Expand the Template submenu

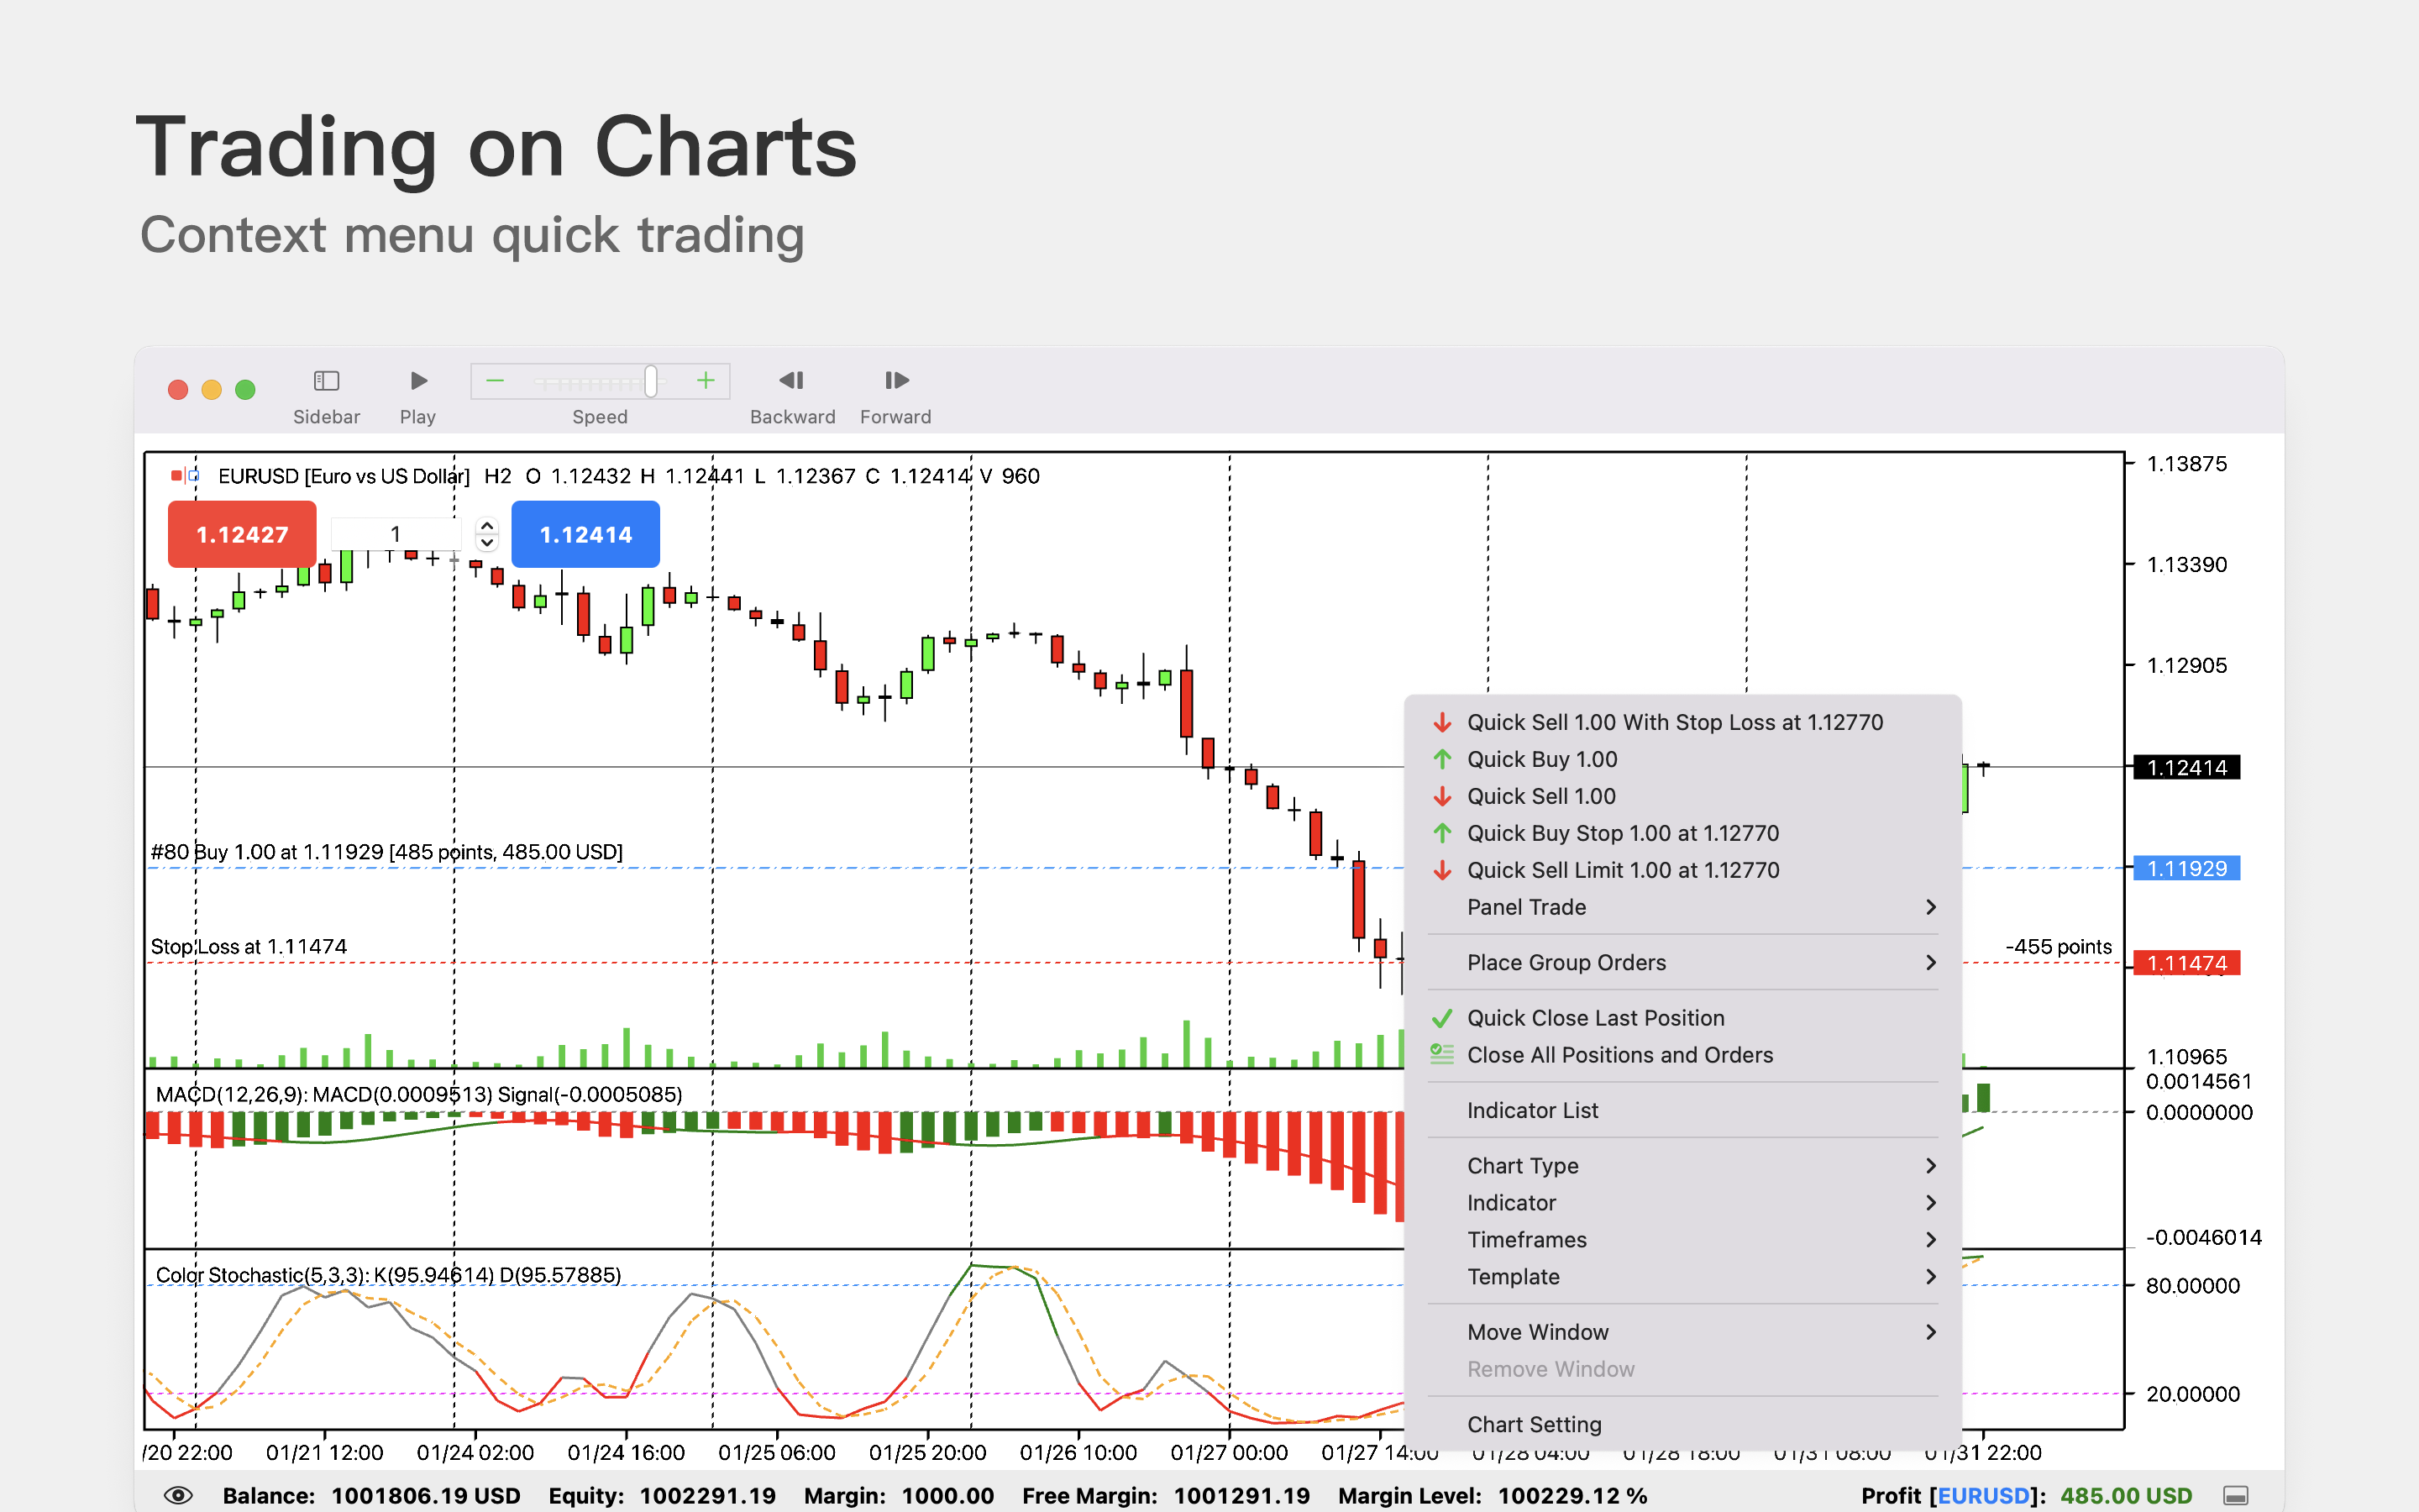click(x=1682, y=1277)
